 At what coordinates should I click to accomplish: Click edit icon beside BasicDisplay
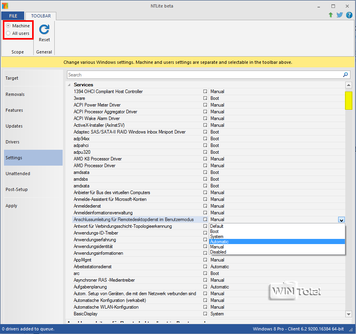pos(205,314)
